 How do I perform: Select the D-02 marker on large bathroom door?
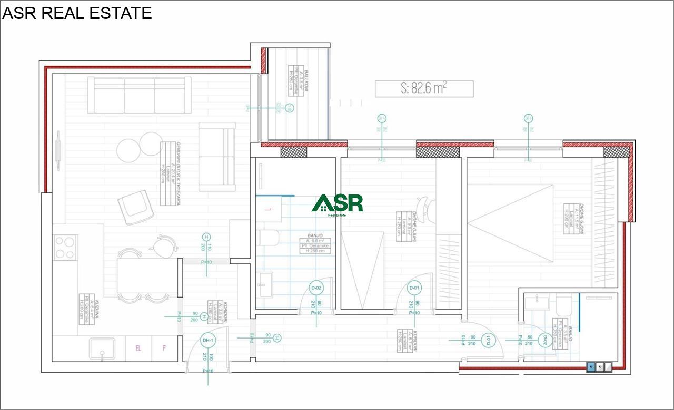(316, 288)
